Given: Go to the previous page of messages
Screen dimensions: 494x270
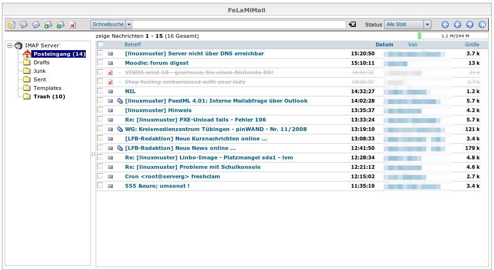Looking at the screenshot, I should [x=457, y=25].
